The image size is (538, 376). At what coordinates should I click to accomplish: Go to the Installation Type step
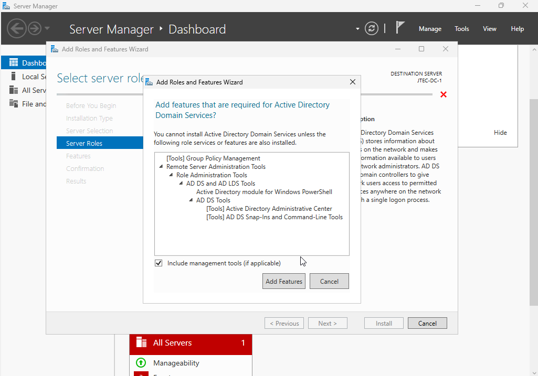[x=89, y=118]
